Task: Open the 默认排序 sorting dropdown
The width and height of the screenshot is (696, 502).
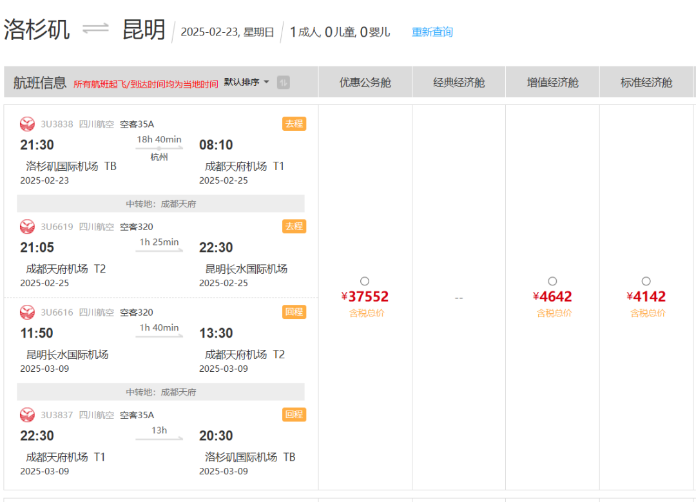Action: tap(247, 82)
